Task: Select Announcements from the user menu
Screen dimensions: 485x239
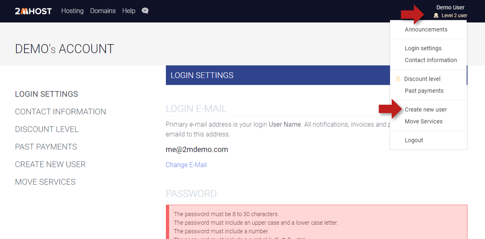Action: (x=426, y=29)
